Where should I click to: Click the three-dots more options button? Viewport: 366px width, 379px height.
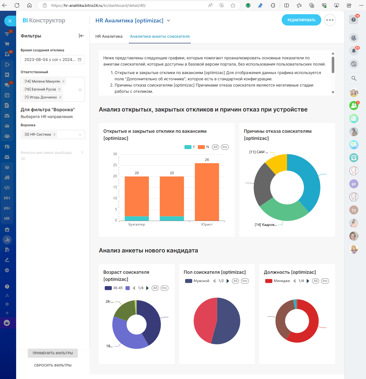point(330,20)
